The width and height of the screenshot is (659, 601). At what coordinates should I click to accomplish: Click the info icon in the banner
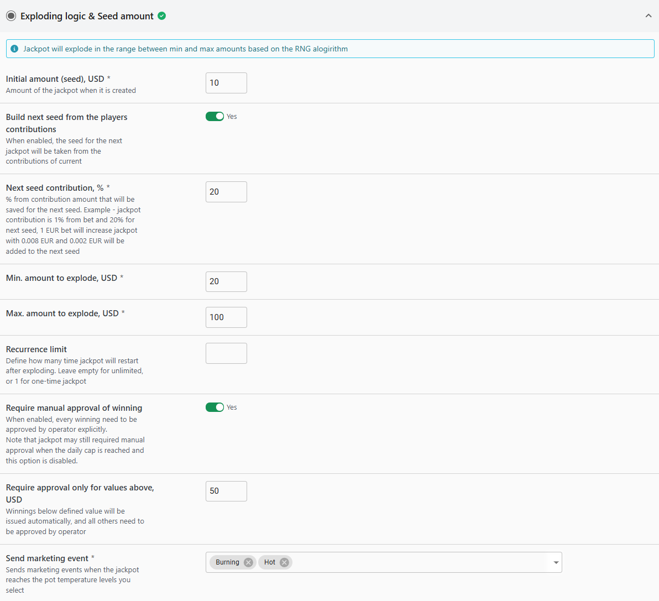(x=15, y=49)
